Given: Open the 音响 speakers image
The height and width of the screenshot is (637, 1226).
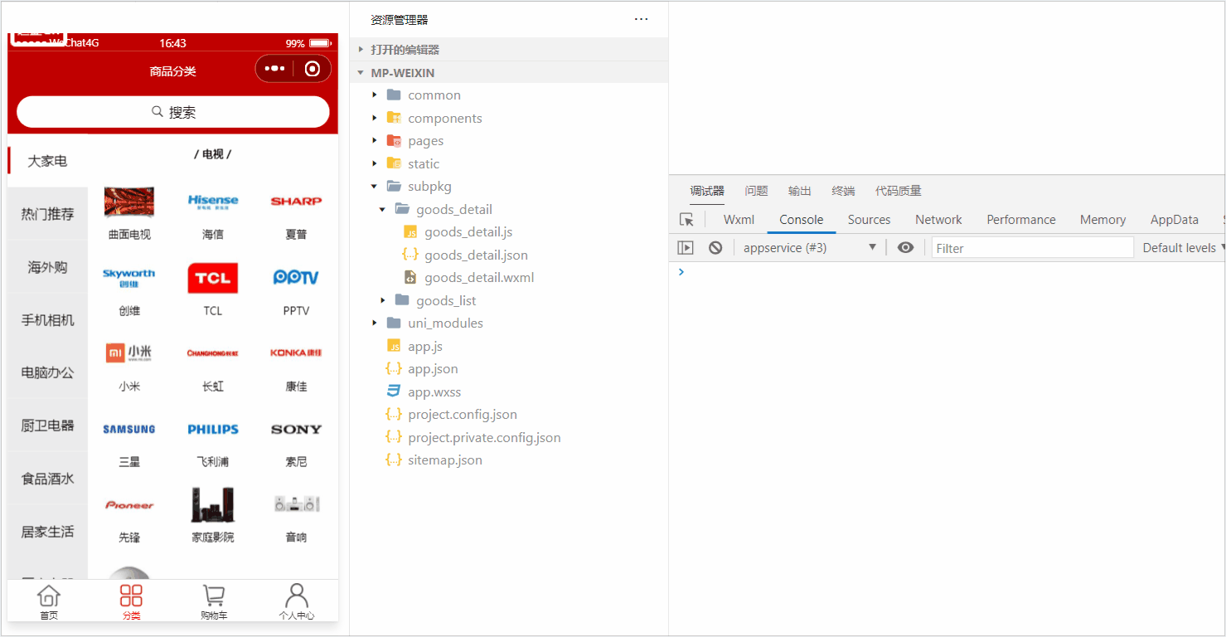Looking at the screenshot, I should tap(296, 503).
